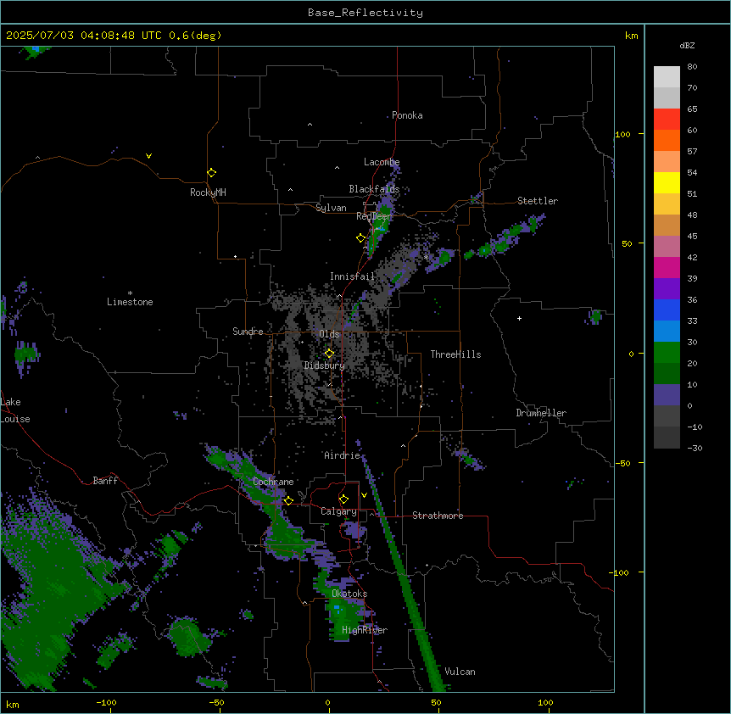The image size is (731, 714).
Task: Click the -50 tick label on right axis
Action: pos(622,463)
